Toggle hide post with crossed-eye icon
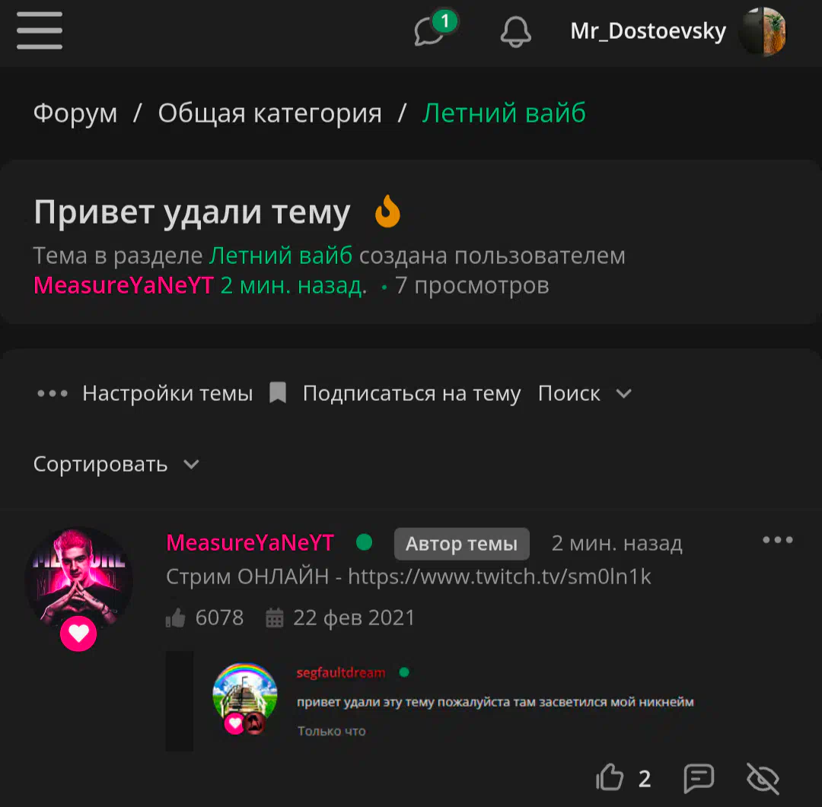 pos(763,778)
